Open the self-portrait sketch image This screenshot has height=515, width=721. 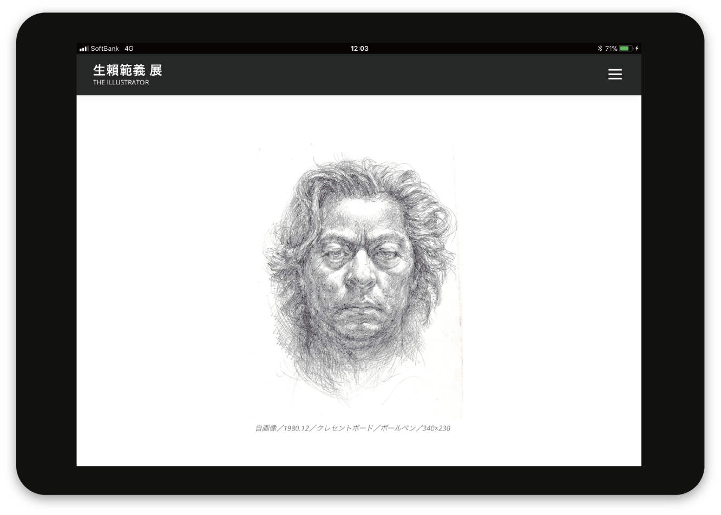[359, 280]
